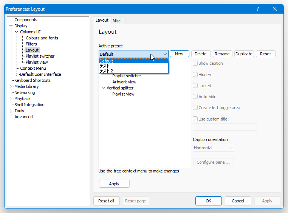This screenshot has height=213, width=288.
Task: Toggle the Show caption checkbox
Action: pyautogui.click(x=195, y=63)
